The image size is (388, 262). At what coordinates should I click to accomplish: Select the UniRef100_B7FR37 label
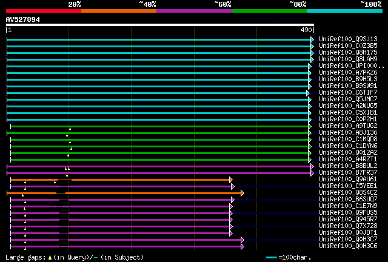click(x=348, y=173)
